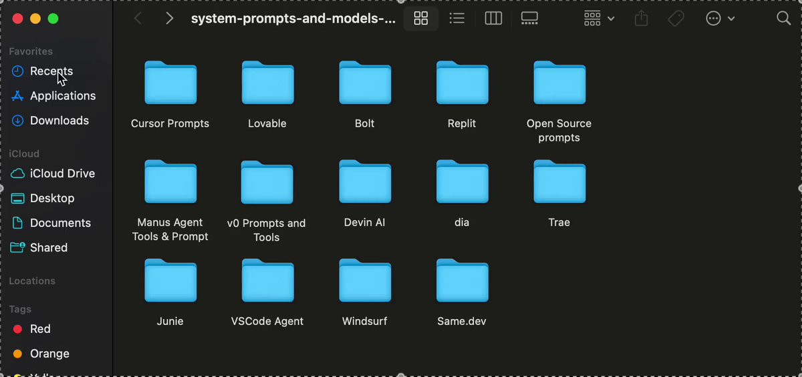Click the Windsurf folder name label
802x377 pixels.
[365, 321]
